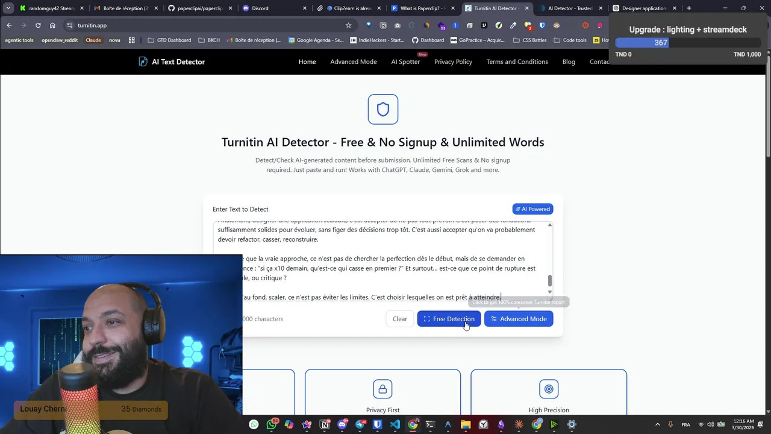The width and height of the screenshot is (771, 434).
Task: Open Advanced Mode in the navigation bar
Action: [354, 61]
